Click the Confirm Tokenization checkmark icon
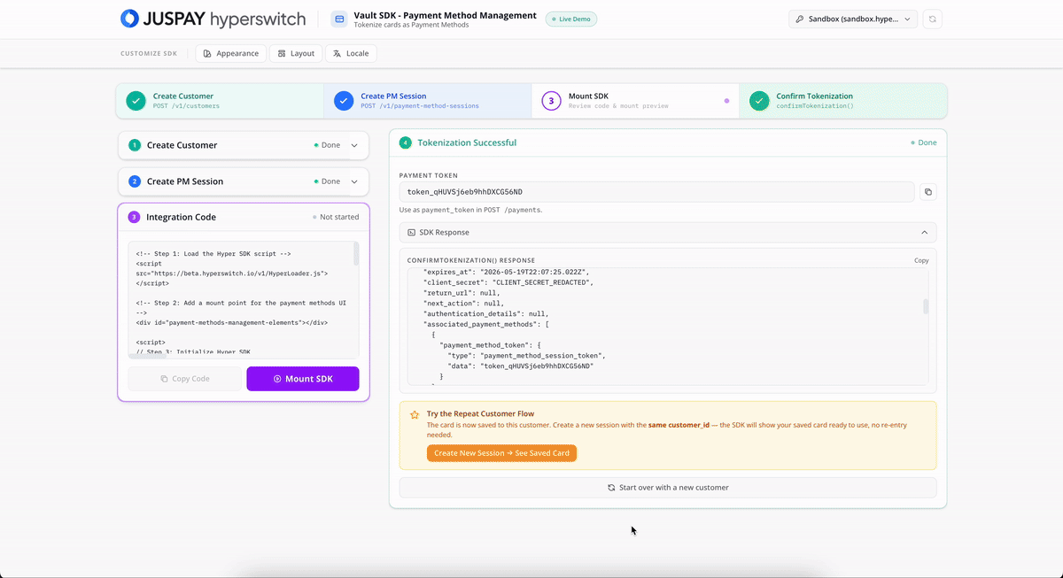1063x578 pixels. pyautogui.click(x=759, y=101)
